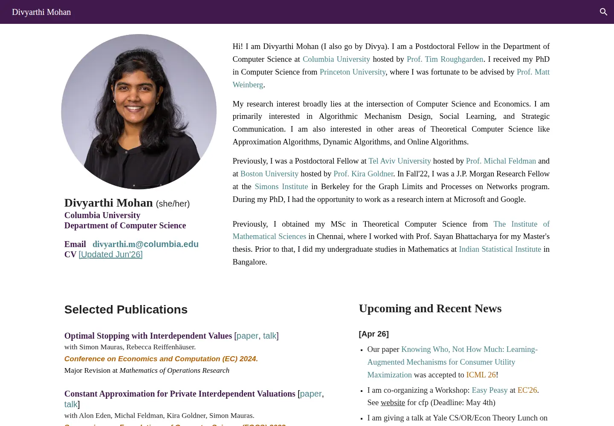Click the Constant Approximation for Private Interdependent Valuations title
614x426 pixels.
click(x=180, y=394)
